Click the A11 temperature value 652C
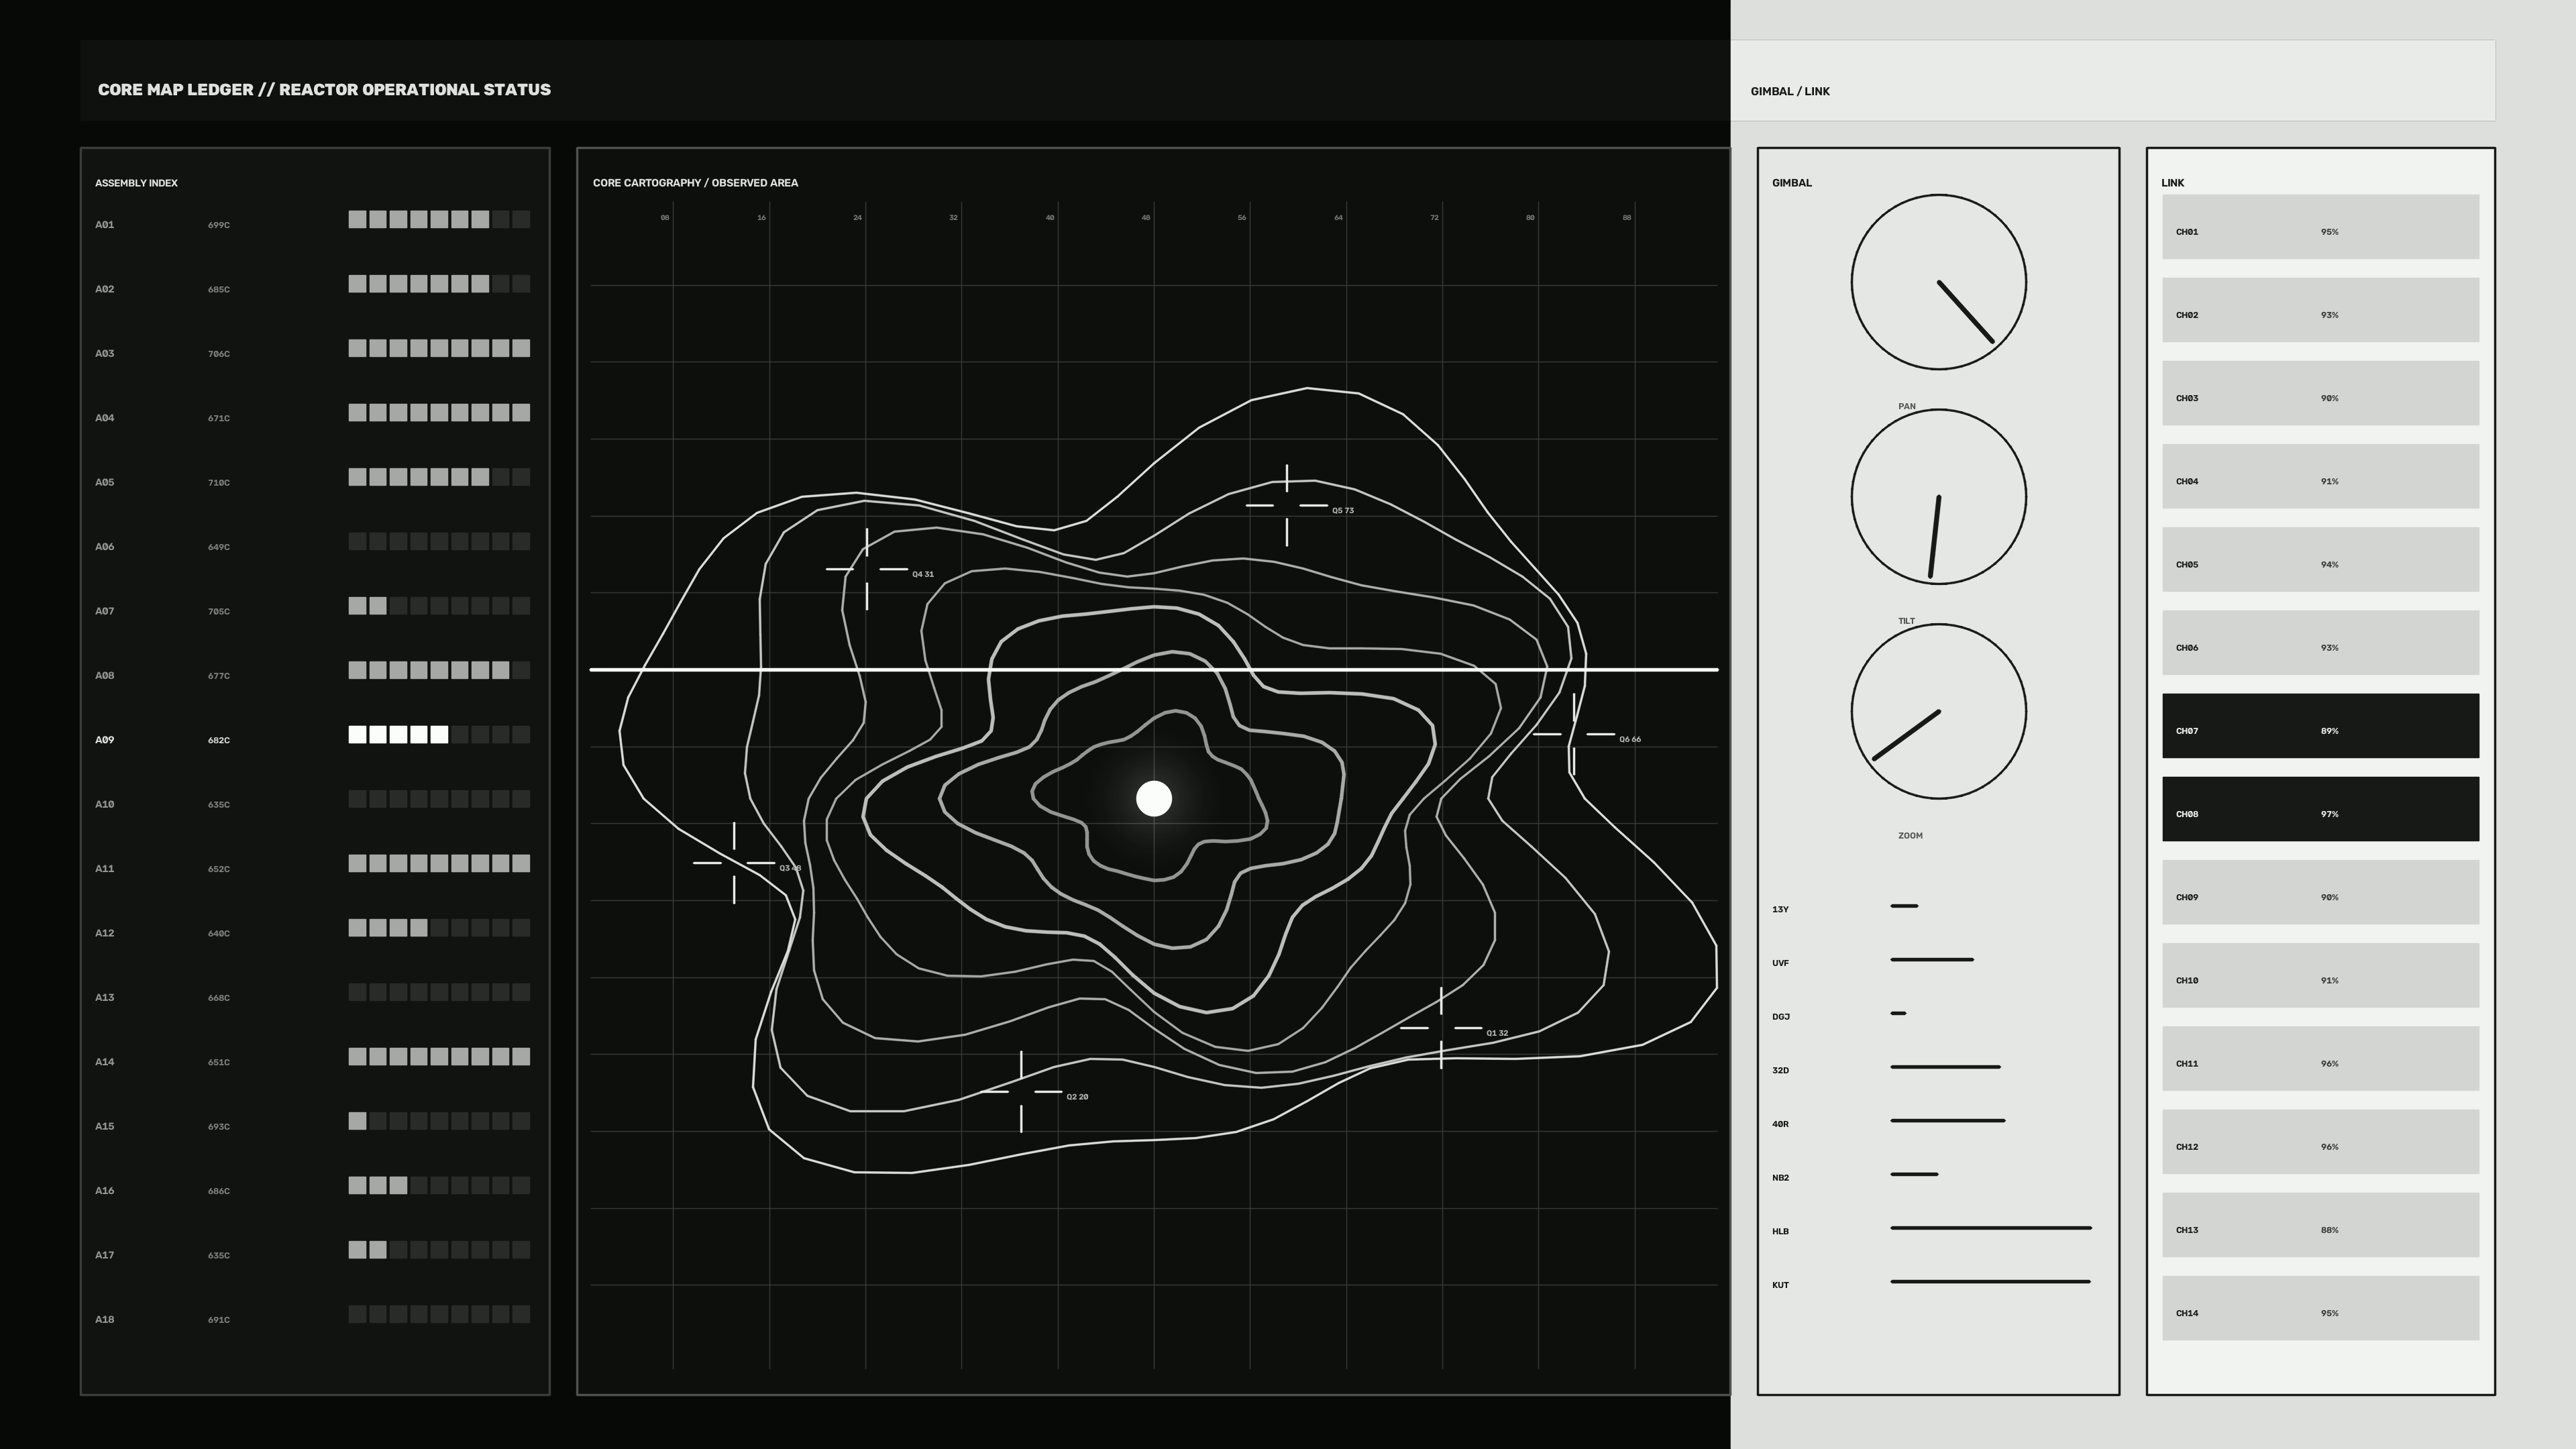 point(219,869)
